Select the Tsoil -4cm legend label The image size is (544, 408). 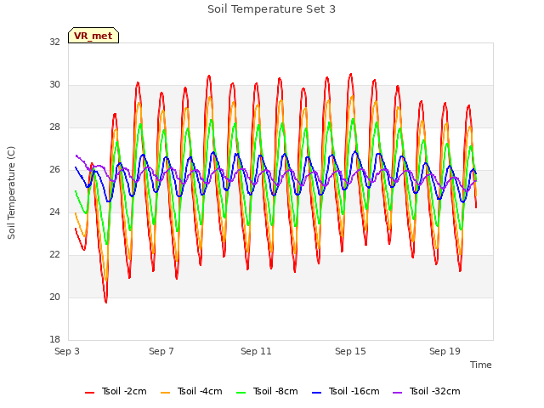(x=200, y=391)
